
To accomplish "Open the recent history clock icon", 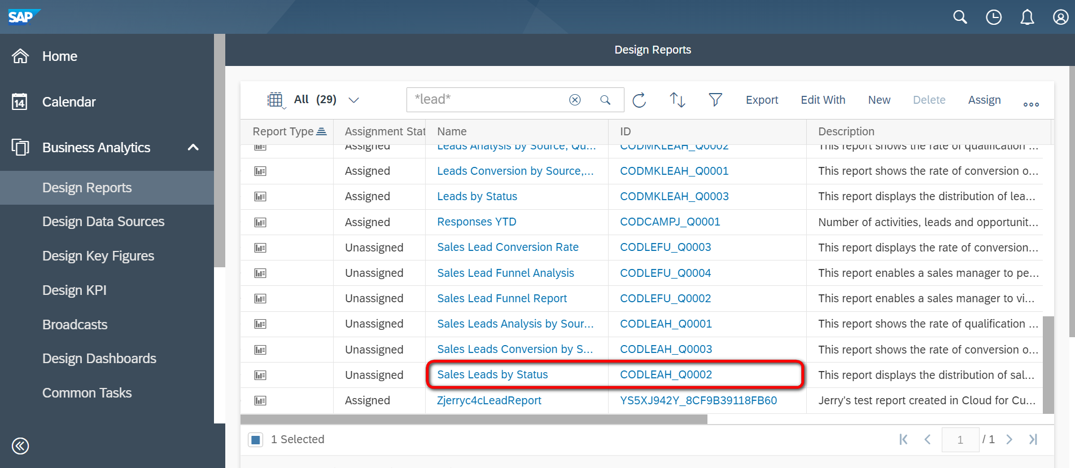I will tap(994, 17).
